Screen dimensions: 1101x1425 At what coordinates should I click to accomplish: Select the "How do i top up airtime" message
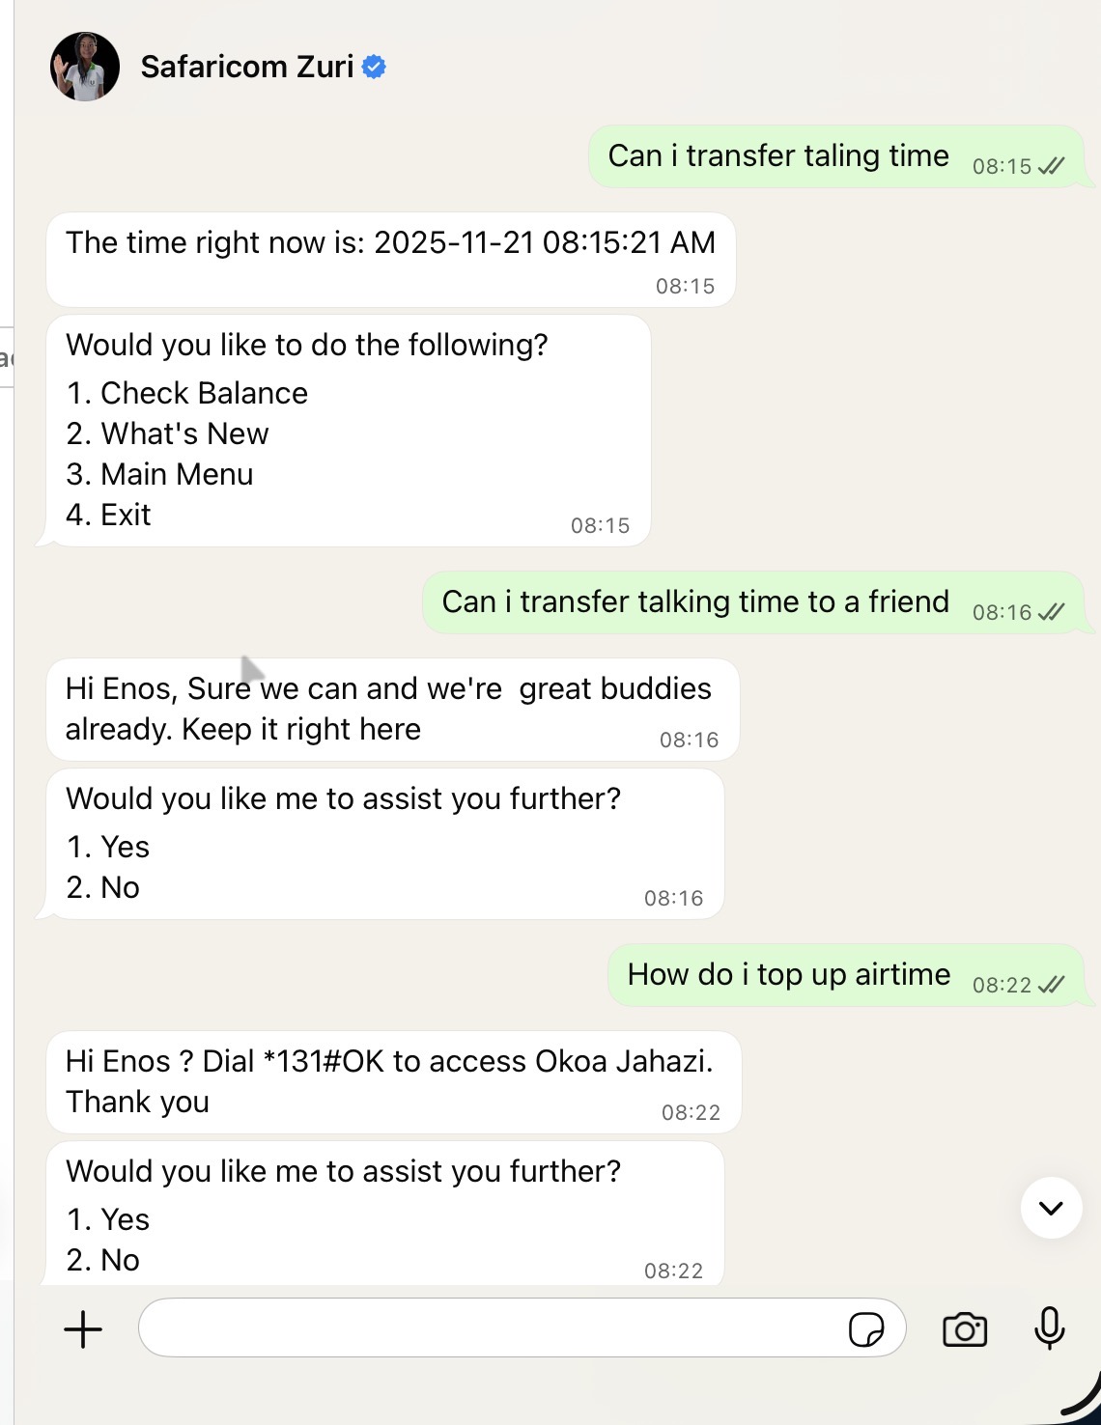click(x=789, y=975)
